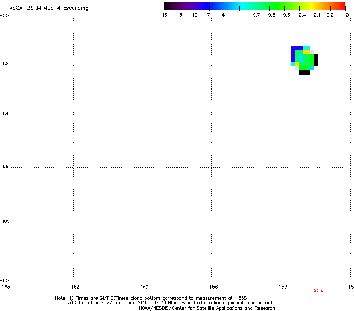The image size is (354, 311).
Task: Click the "-156" longitude axis label
Action: [212, 287]
